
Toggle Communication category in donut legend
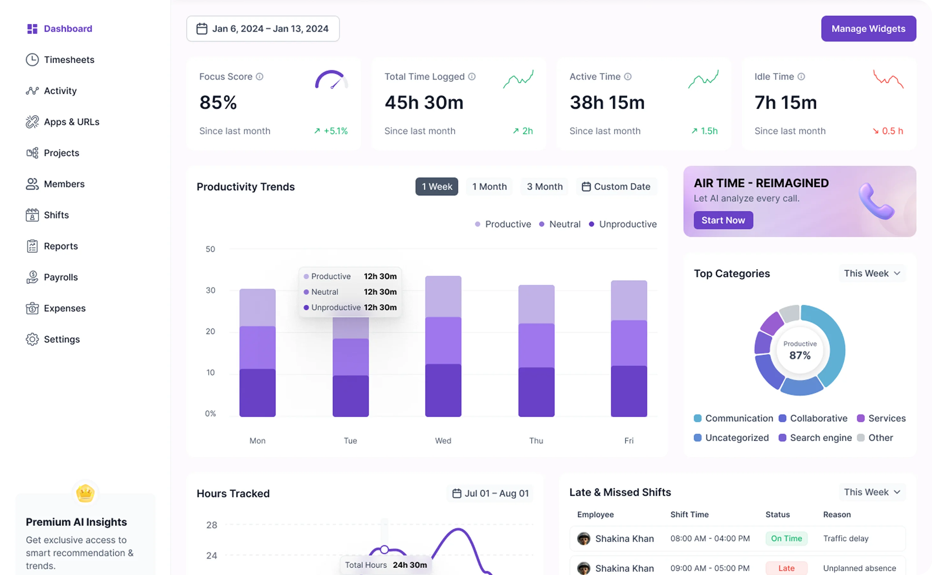[733, 418]
